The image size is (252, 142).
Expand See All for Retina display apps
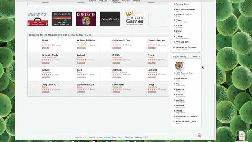(x=89, y=35)
